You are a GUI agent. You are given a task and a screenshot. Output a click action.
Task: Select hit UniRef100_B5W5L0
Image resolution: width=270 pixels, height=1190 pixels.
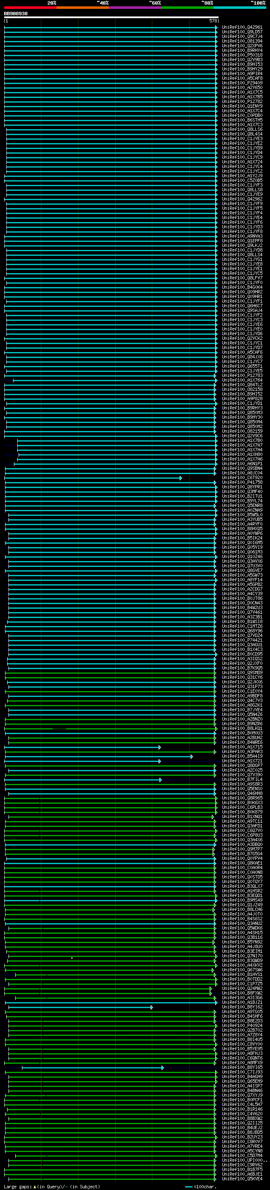(x=242, y=515)
